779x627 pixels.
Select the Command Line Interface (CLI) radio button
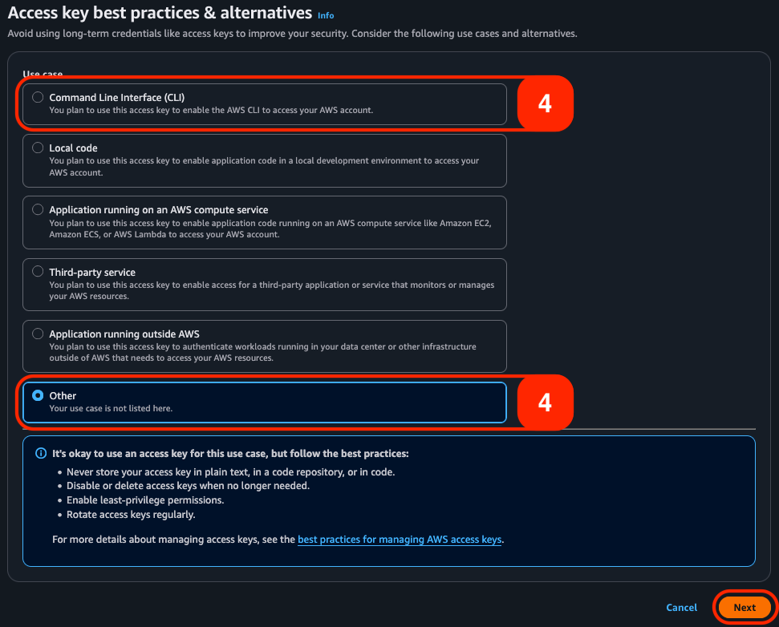[38, 96]
